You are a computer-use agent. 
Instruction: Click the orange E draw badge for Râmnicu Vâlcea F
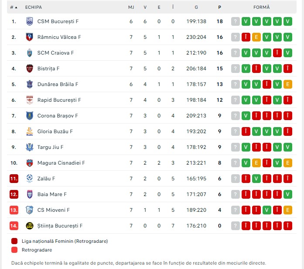[256, 37]
